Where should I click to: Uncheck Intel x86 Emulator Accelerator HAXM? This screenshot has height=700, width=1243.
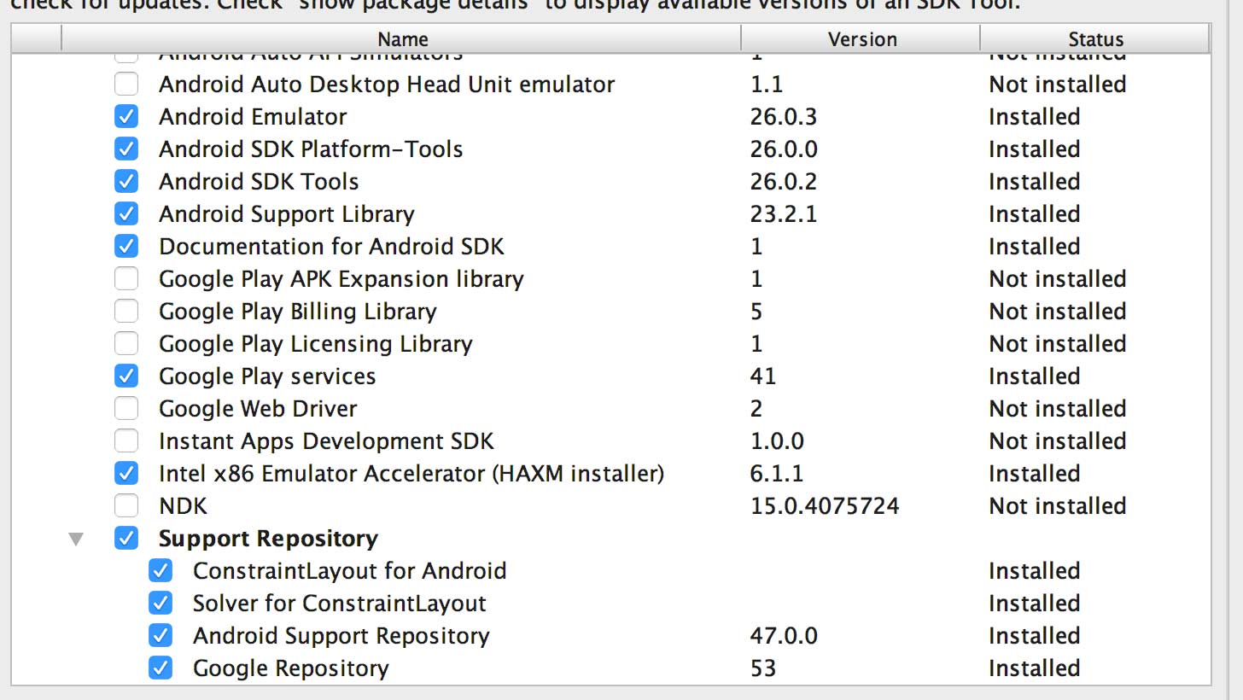126,474
